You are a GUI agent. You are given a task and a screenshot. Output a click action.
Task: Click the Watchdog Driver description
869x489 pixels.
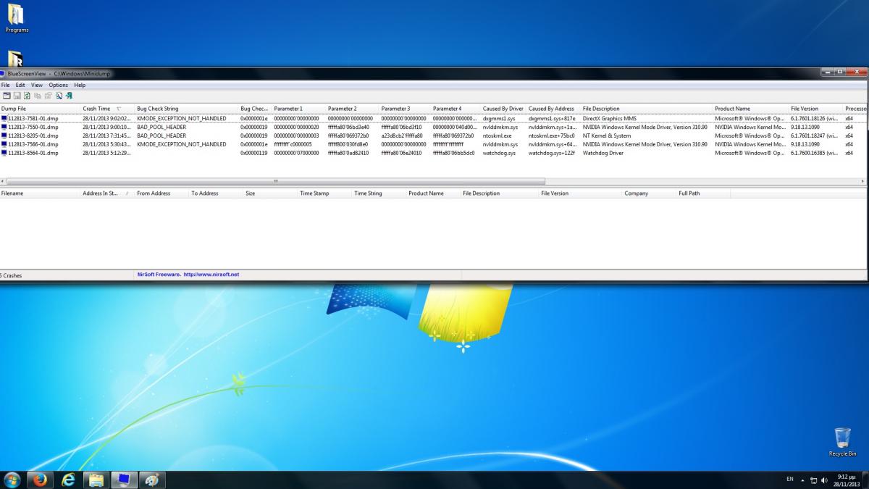[x=603, y=153]
